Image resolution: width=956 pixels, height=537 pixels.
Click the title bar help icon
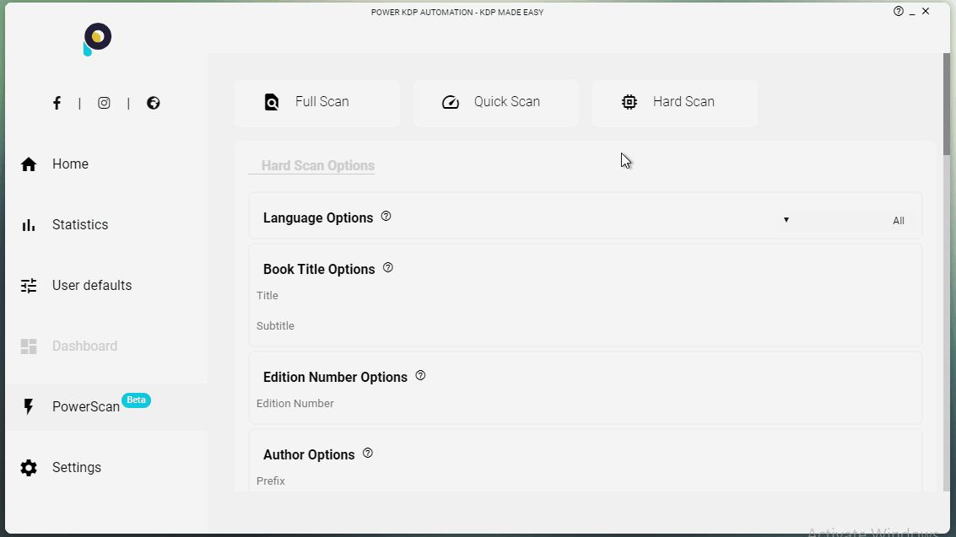pyautogui.click(x=898, y=11)
